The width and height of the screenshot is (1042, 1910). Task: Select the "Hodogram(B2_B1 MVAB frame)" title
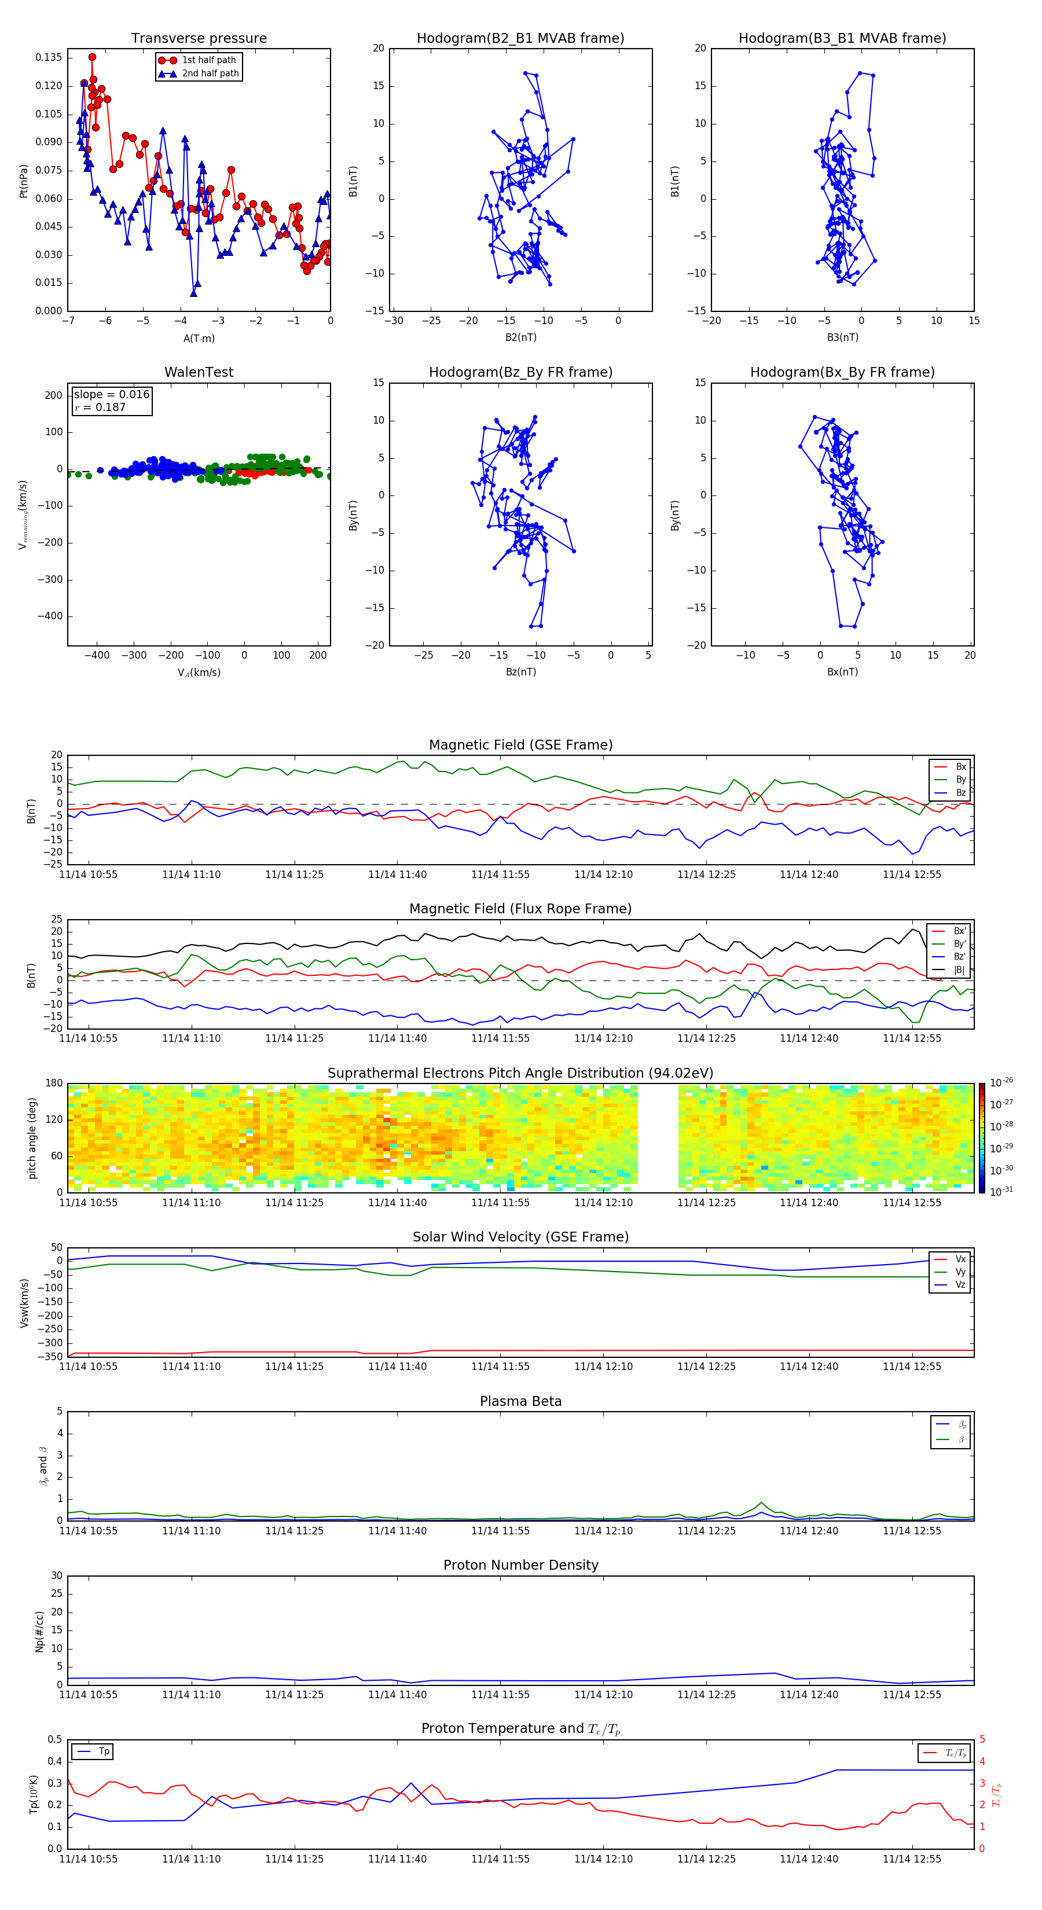point(520,39)
